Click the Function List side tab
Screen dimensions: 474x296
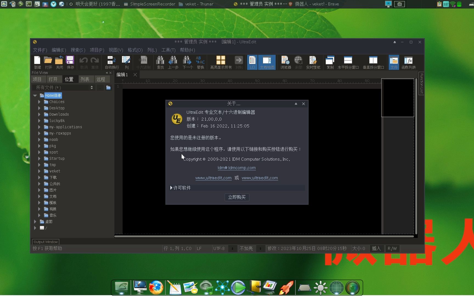point(421,84)
